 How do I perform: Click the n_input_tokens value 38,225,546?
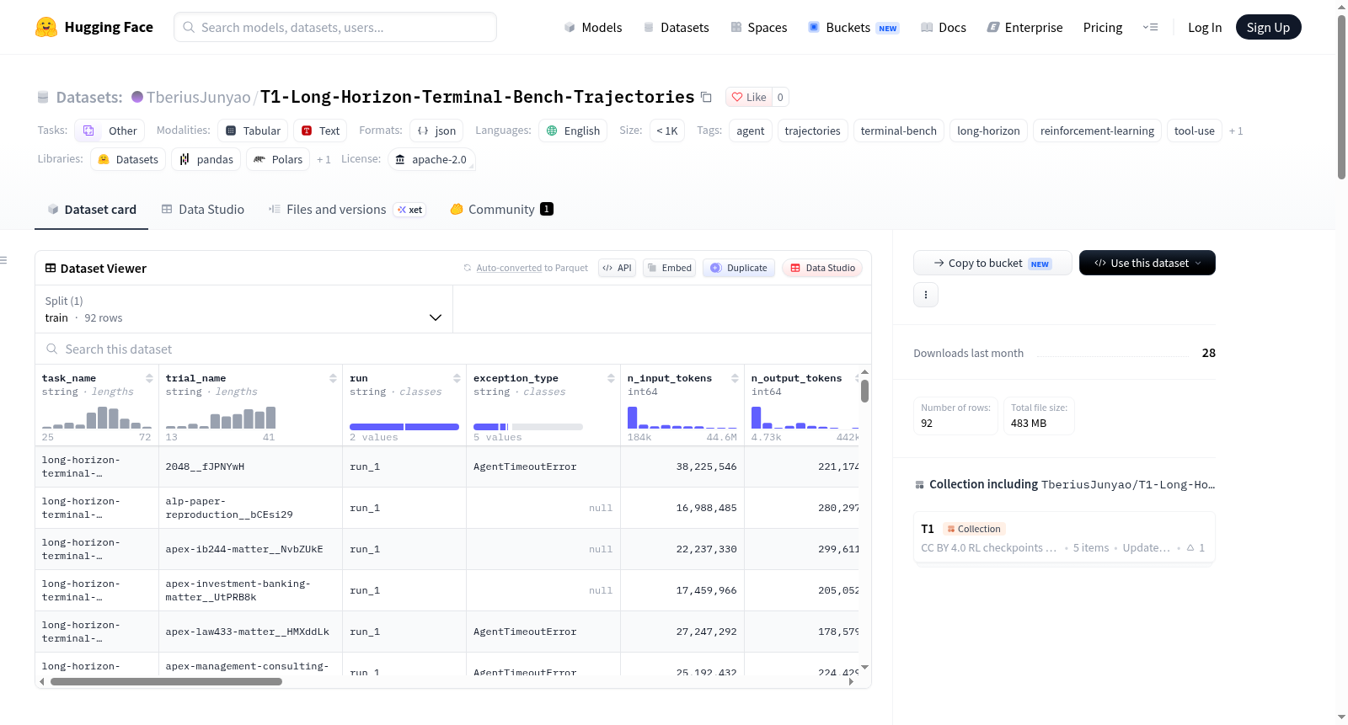click(x=706, y=466)
